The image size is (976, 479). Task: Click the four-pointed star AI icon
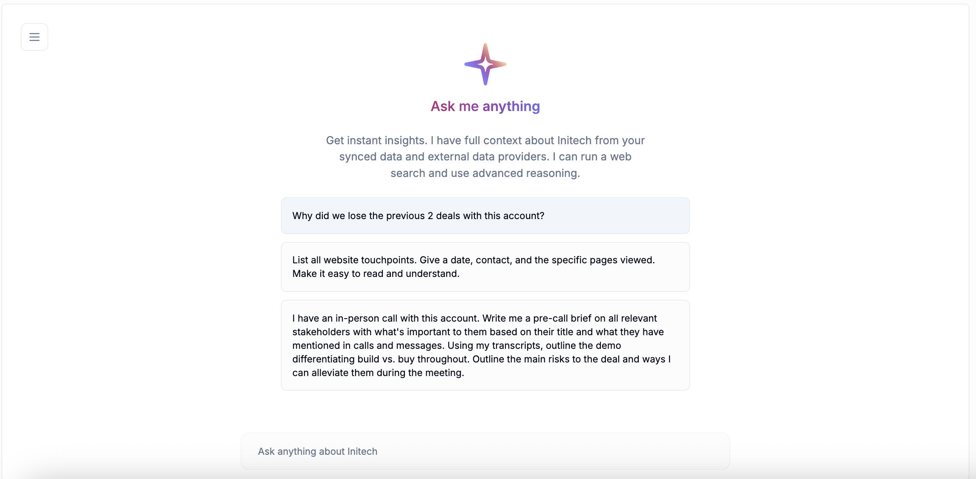click(485, 64)
